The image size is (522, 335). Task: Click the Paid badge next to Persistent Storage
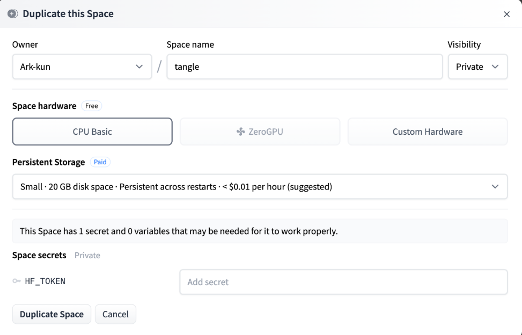100,162
